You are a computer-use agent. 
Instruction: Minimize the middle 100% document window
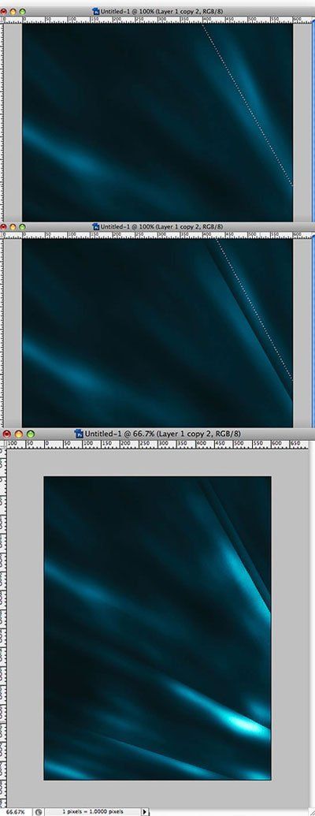pos(13,227)
